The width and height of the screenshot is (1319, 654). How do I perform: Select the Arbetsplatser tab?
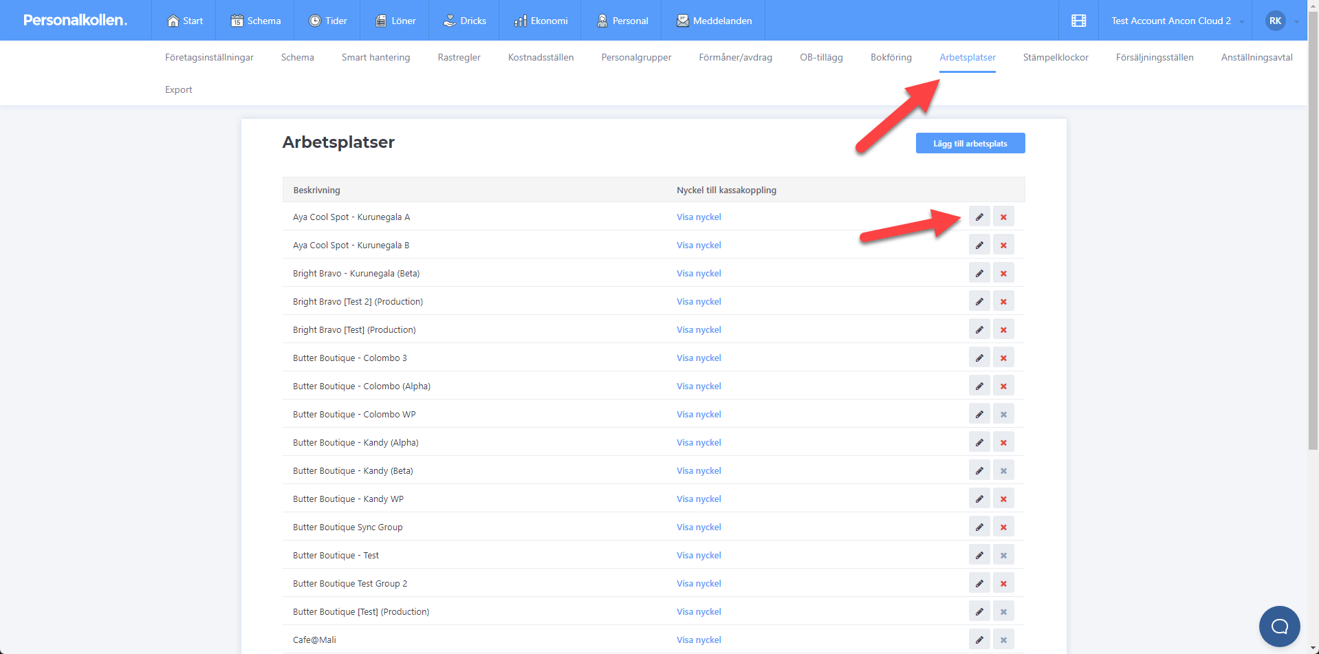pos(968,57)
